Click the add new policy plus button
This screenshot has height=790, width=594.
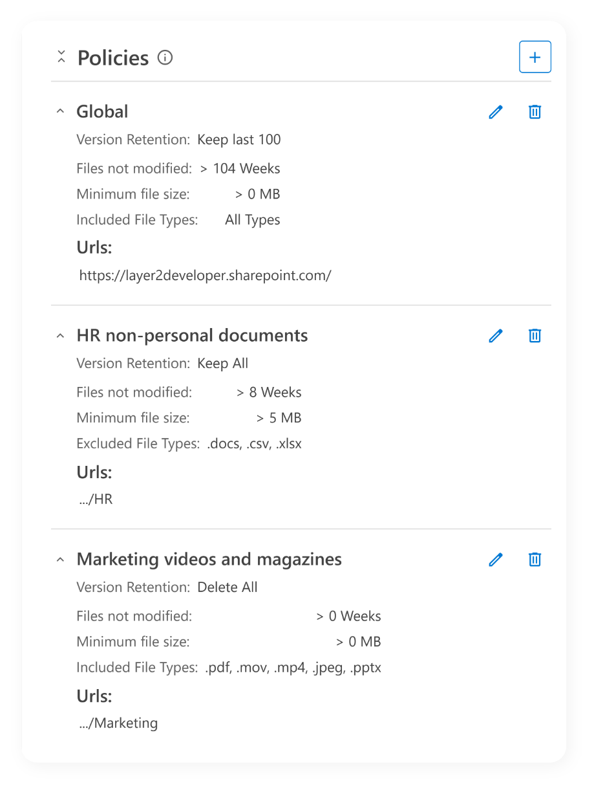(535, 58)
